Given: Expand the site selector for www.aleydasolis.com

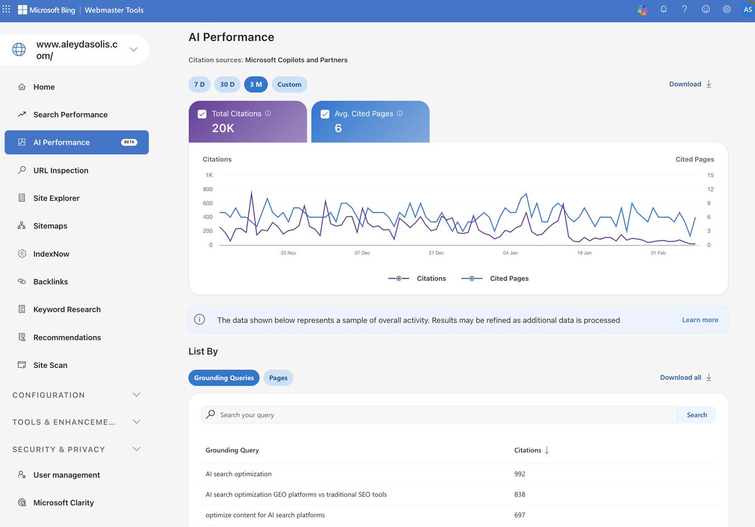Looking at the screenshot, I should [133, 48].
